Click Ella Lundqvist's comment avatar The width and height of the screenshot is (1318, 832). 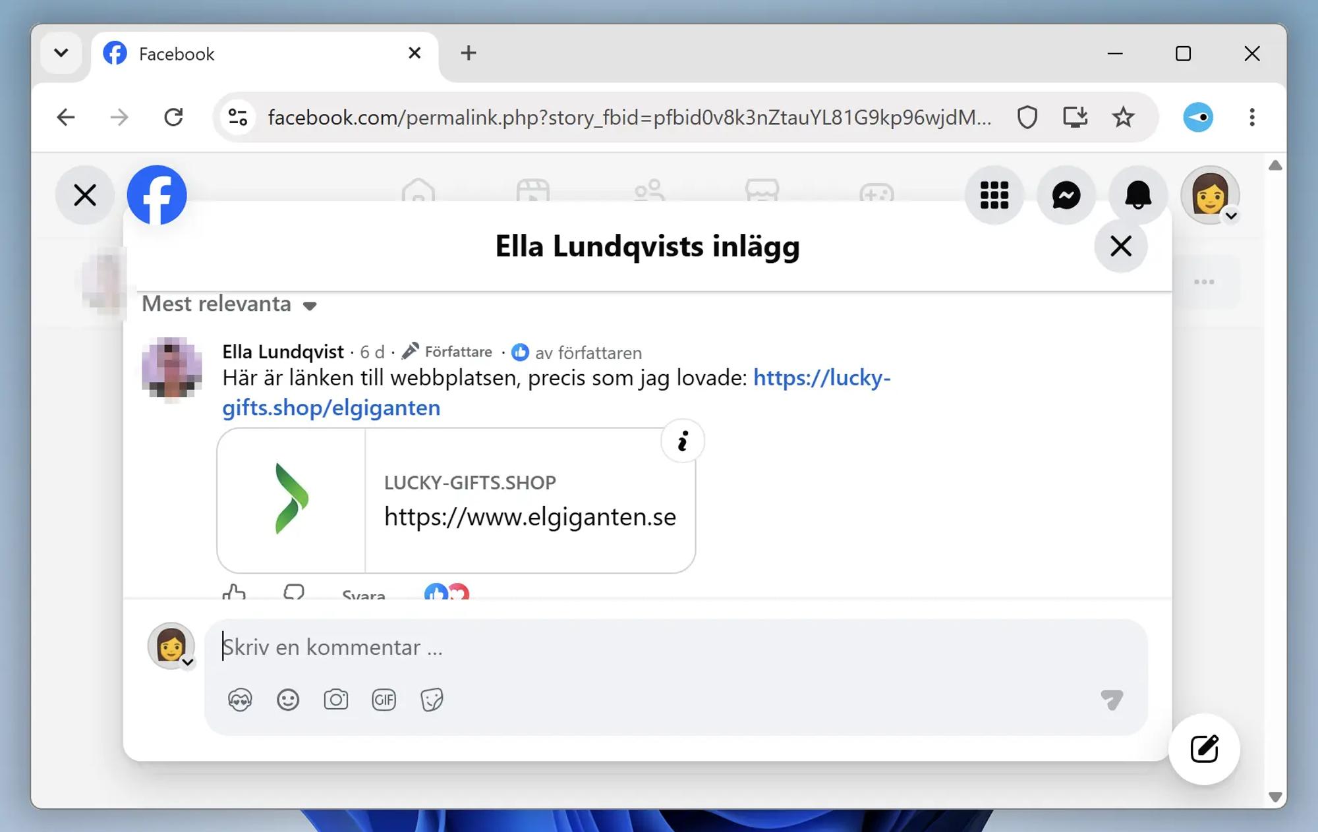[172, 368]
